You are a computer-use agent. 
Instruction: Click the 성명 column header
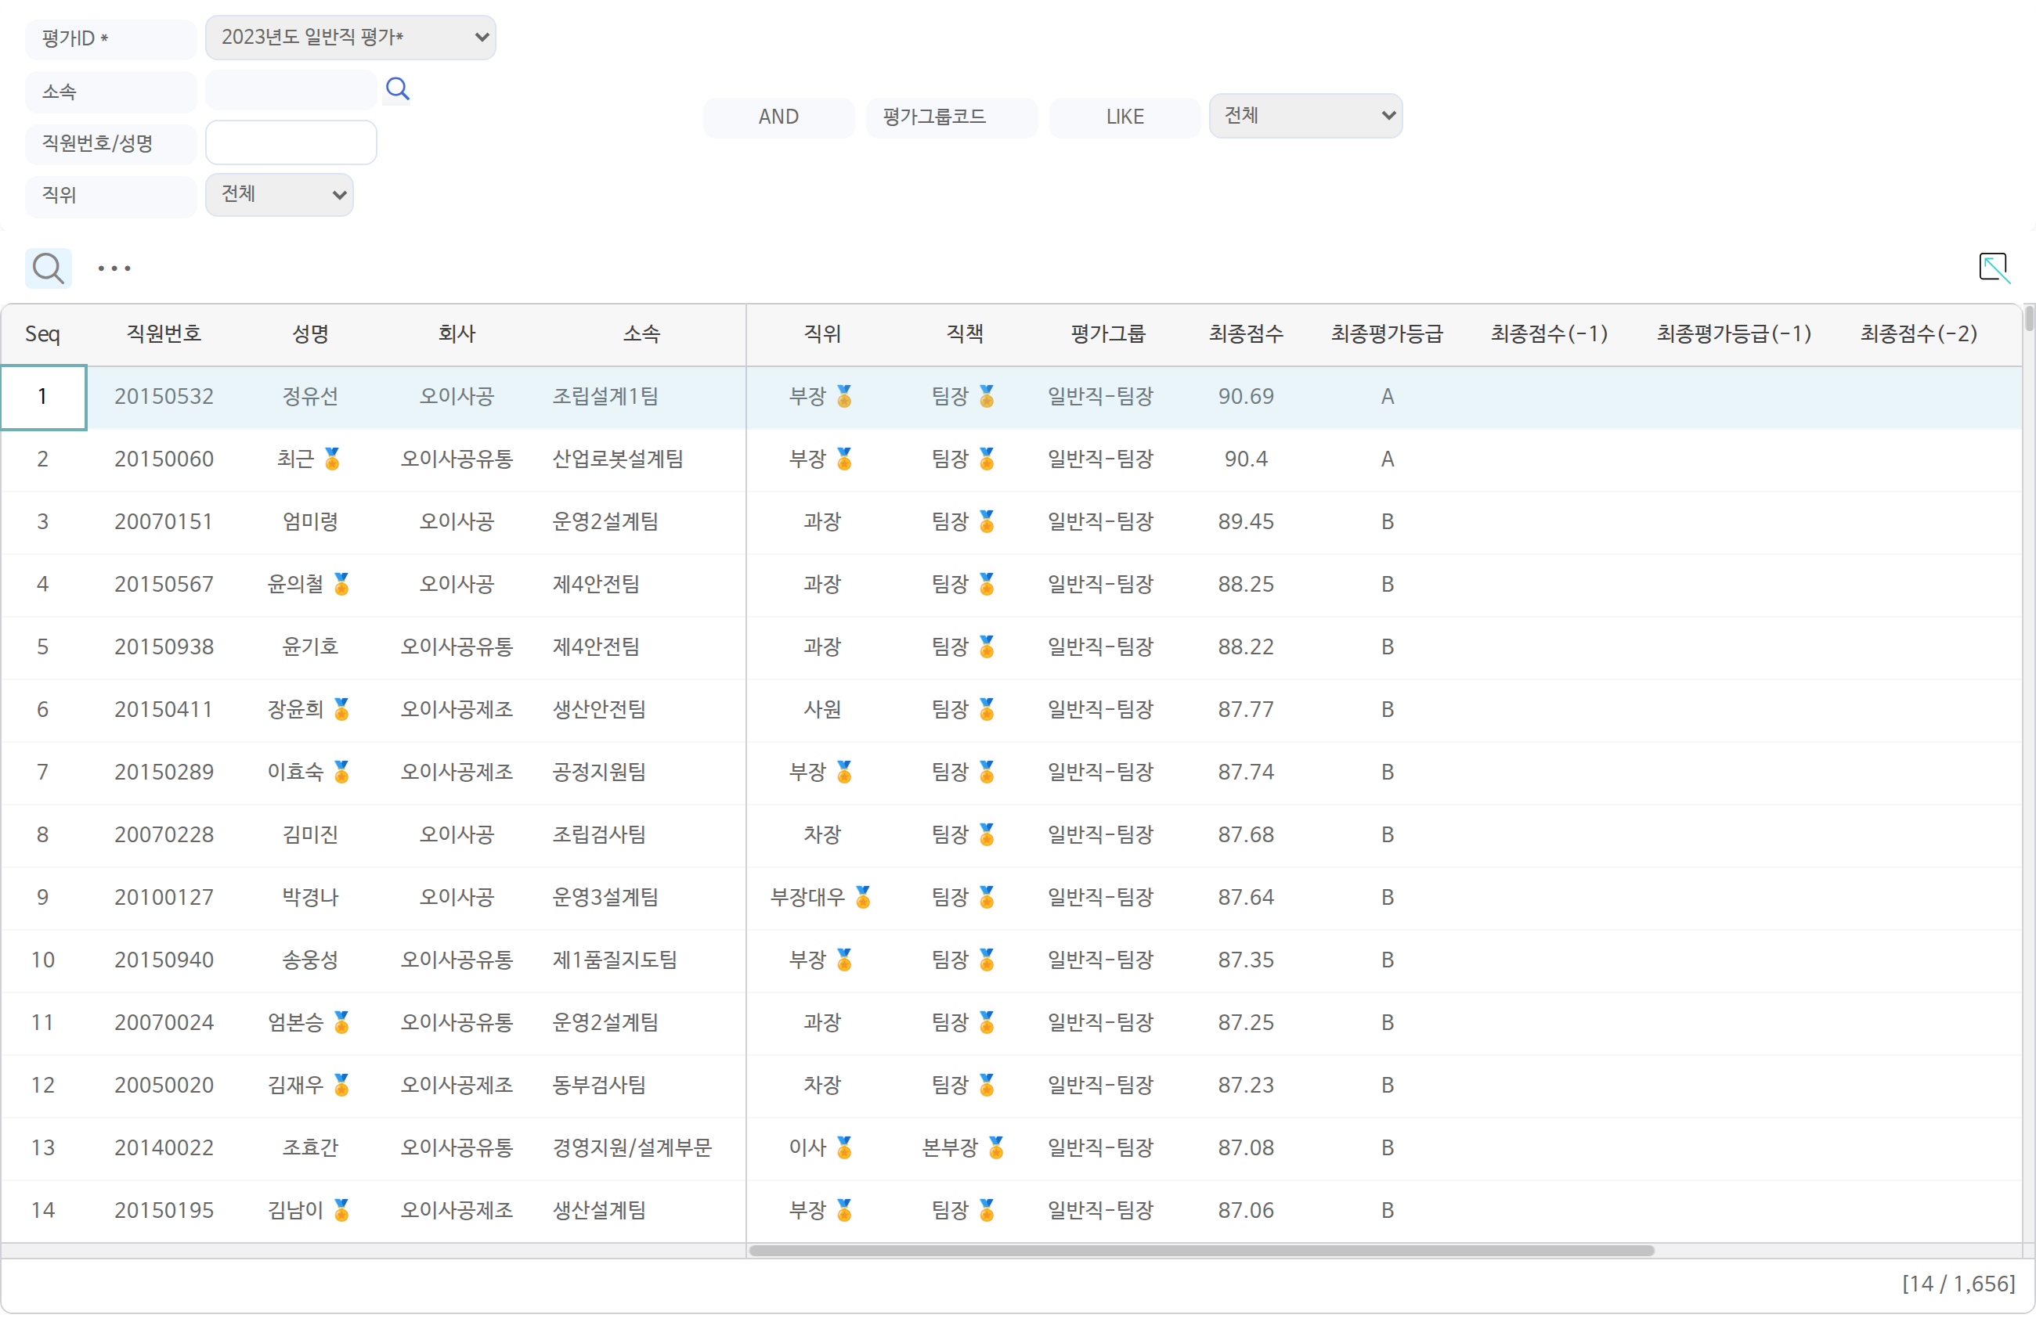[311, 334]
